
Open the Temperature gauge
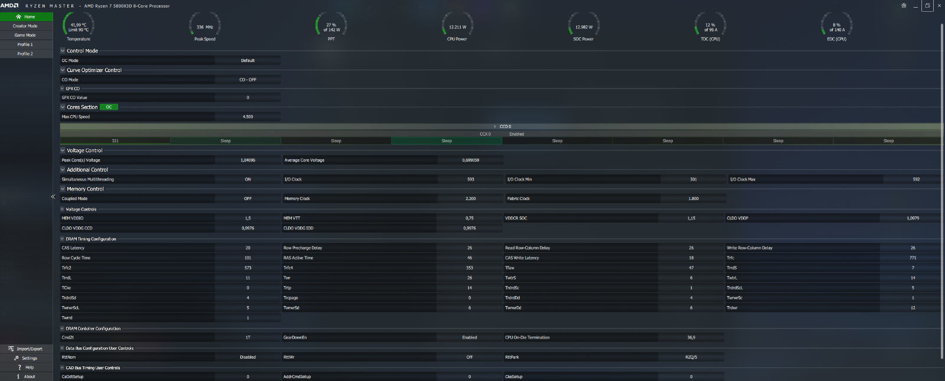(x=79, y=27)
